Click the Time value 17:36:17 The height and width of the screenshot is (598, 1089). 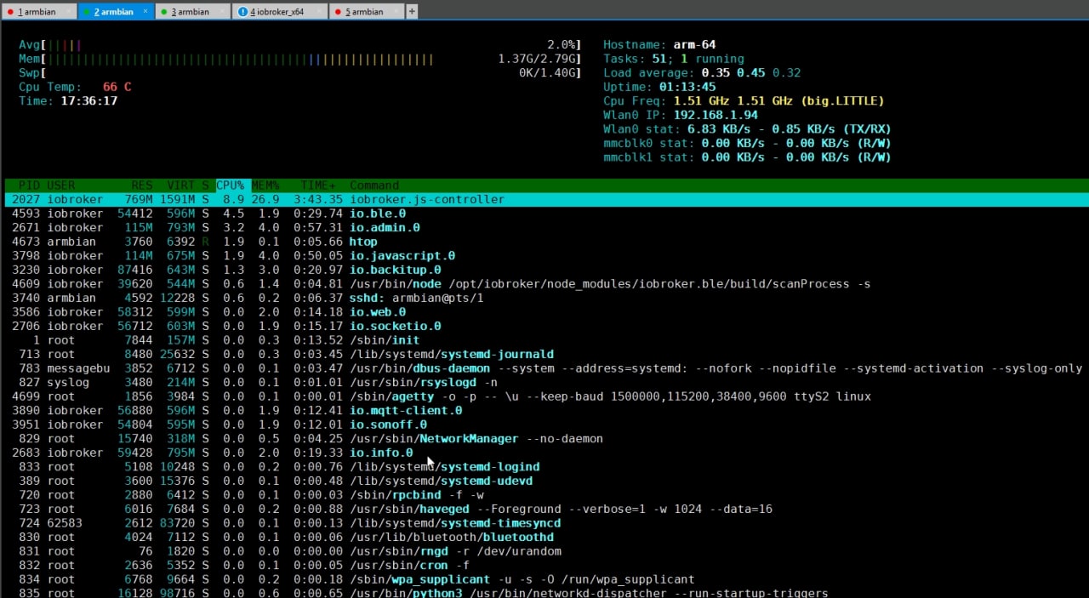point(89,100)
